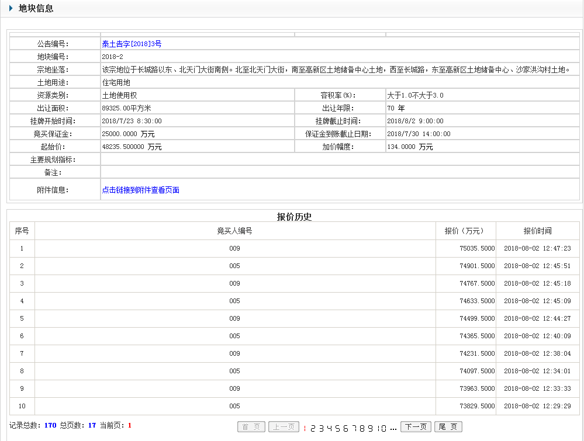Select bid time 2018-08-02 12:38:04
584x441 pixels.
coord(537,353)
